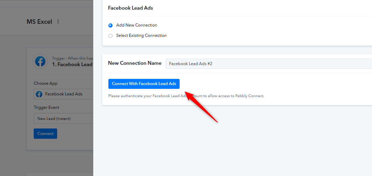Focus the New Connection Name input field
Image resolution: width=372 pixels, height=176 pixels.
268,64
